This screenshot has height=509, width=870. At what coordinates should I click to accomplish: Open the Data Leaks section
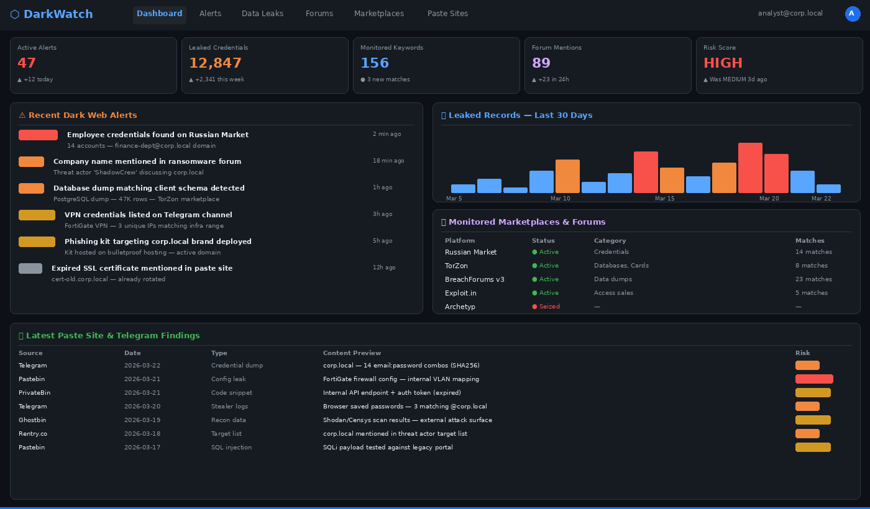[x=262, y=13]
